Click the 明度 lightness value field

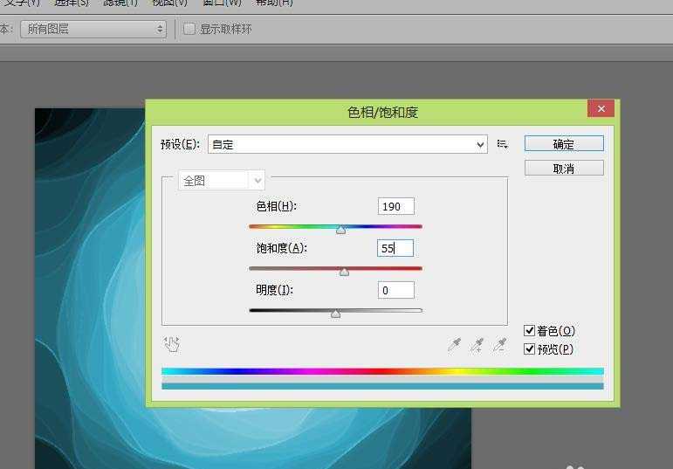pyautogui.click(x=396, y=290)
